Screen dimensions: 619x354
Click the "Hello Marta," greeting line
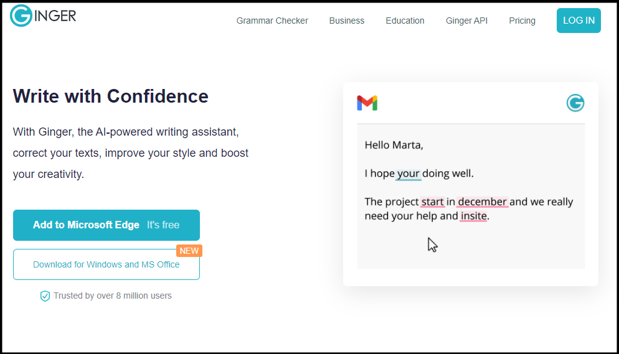tap(394, 146)
